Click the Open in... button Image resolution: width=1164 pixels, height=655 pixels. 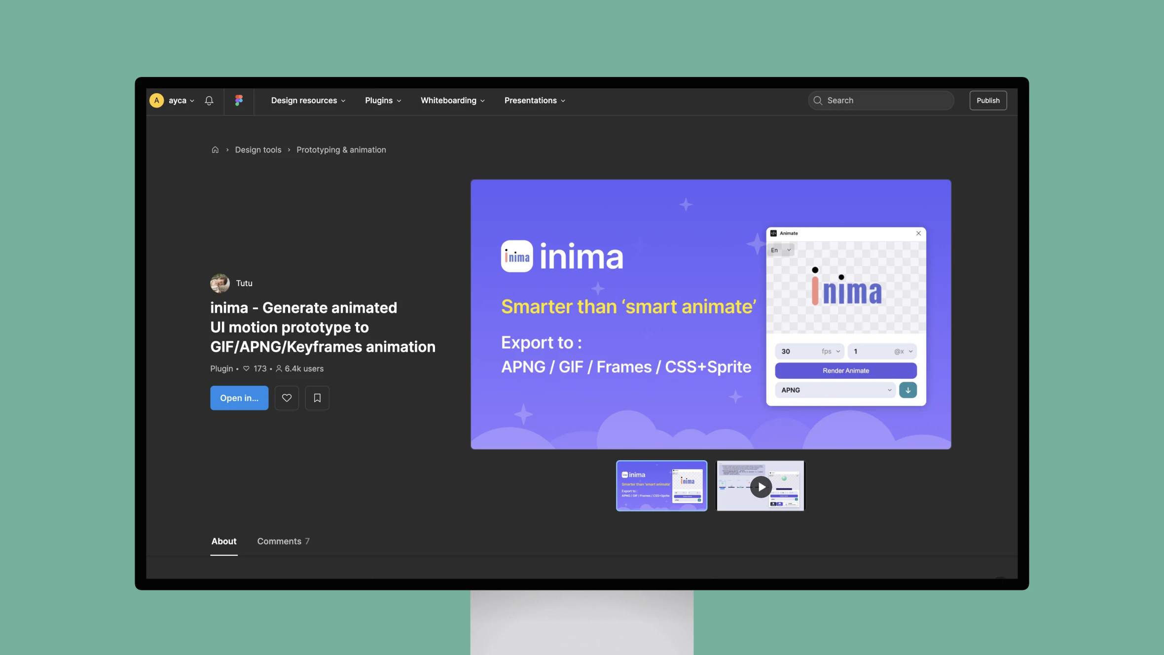point(238,398)
